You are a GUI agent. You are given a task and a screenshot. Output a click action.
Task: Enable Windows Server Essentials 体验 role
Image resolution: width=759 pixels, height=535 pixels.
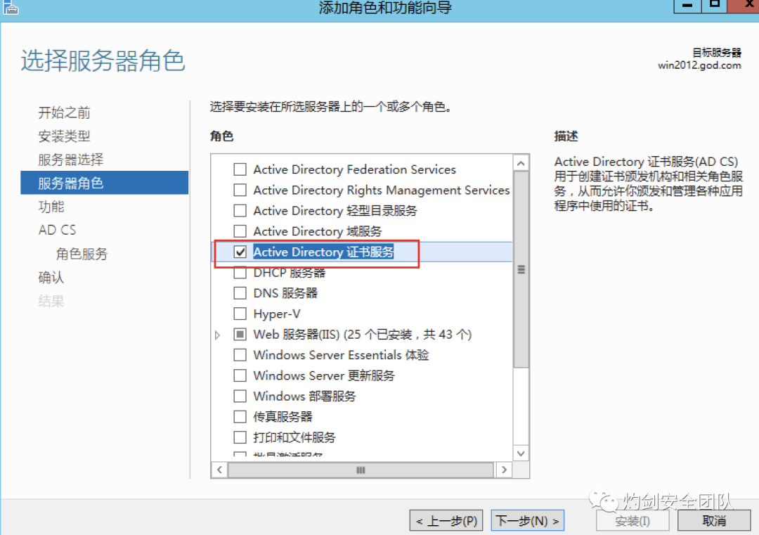point(240,355)
